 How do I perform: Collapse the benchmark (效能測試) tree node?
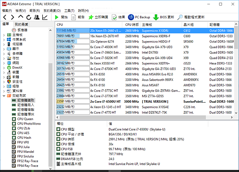4,96
